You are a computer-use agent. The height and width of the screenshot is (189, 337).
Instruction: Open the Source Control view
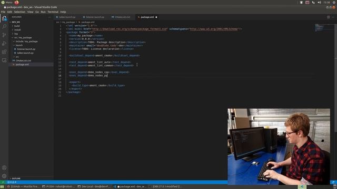(4, 35)
